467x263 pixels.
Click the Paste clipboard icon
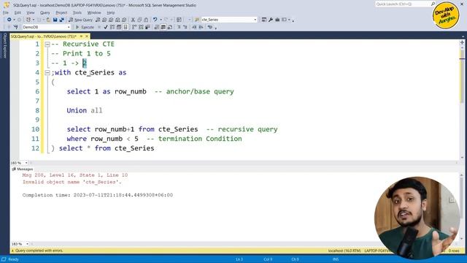click(146, 20)
